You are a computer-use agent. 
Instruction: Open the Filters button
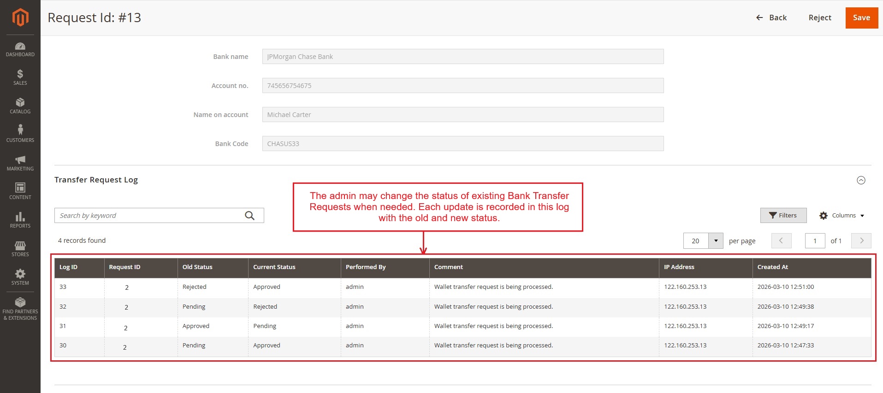(783, 216)
